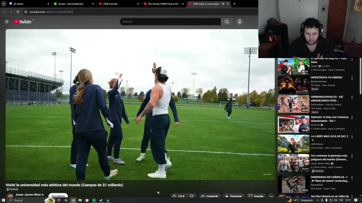Open options menu for El Que Más Se Aleja
Image resolution: width=362 pixels, height=203 pixels.
pos(352,59)
